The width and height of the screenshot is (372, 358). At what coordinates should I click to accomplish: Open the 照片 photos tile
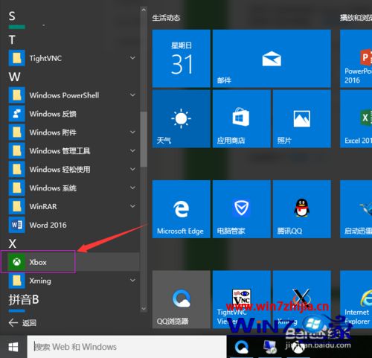pyautogui.click(x=302, y=119)
